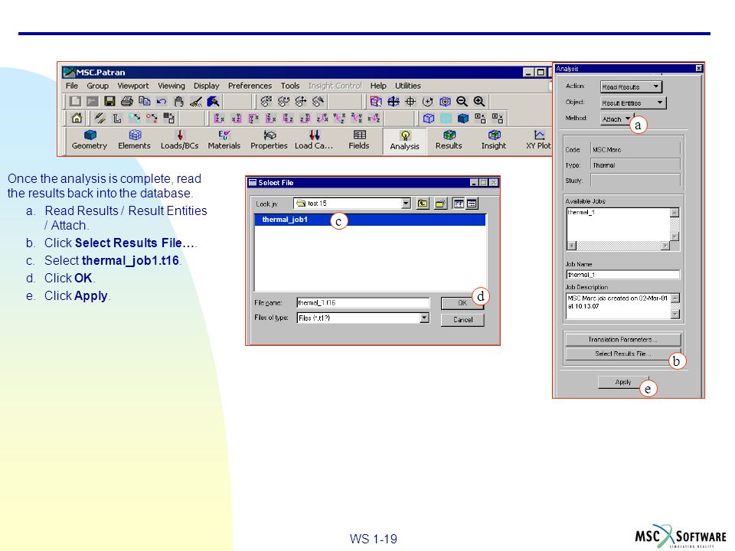
Task: Open the Elements application
Action: pyautogui.click(x=135, y=140)
